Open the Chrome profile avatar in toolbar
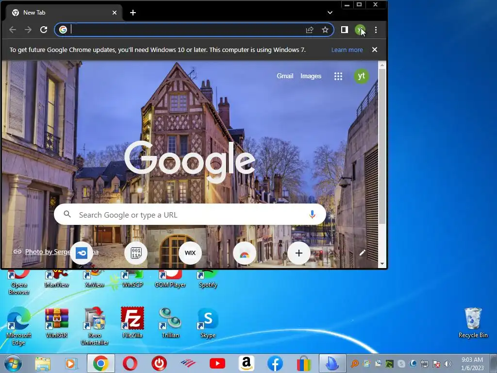 click(360, 30)
